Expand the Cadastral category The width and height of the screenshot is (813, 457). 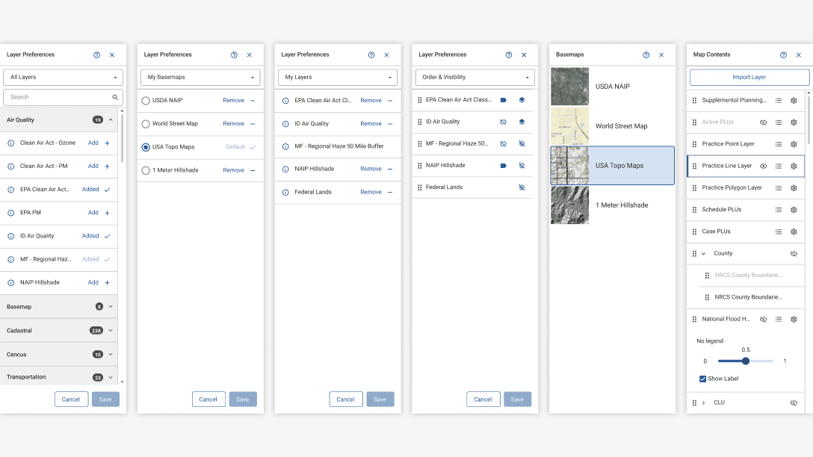coord(111,330)
